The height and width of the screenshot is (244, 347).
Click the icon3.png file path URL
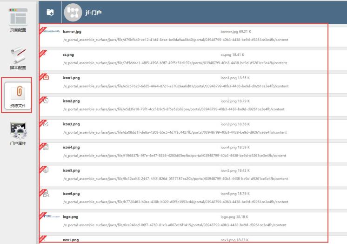[175, 133]
